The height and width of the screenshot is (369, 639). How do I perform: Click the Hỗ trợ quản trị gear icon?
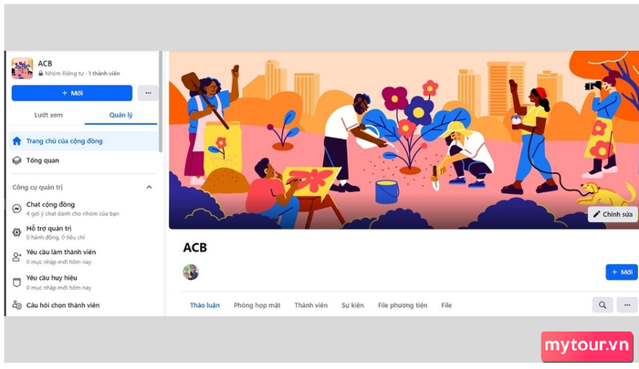(x=16, y=232)
